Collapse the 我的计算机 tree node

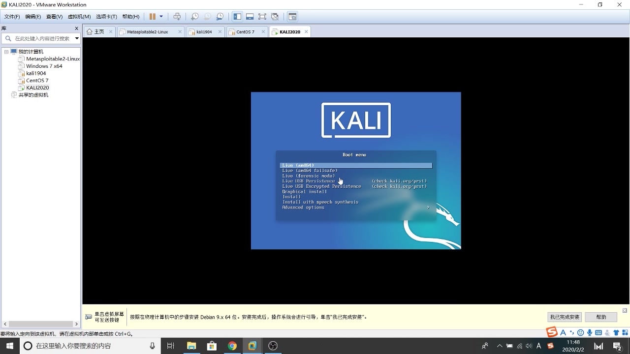coord(6,52)
